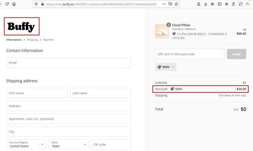The height and width of the screenshot is (151, 253).
Task: Click the 'Calculated at next step' shipping text
Action: pyautogui.click(x=232, y=95)
